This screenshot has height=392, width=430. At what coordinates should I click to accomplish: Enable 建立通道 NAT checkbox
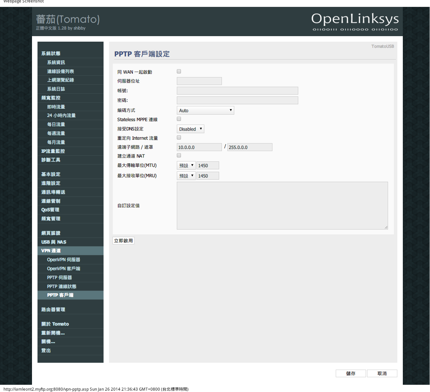pyautogui.click(x=179, y=156)
